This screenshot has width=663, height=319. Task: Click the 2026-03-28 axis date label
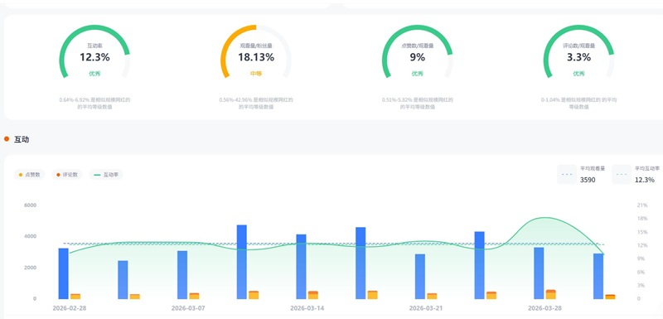[544, 308]
